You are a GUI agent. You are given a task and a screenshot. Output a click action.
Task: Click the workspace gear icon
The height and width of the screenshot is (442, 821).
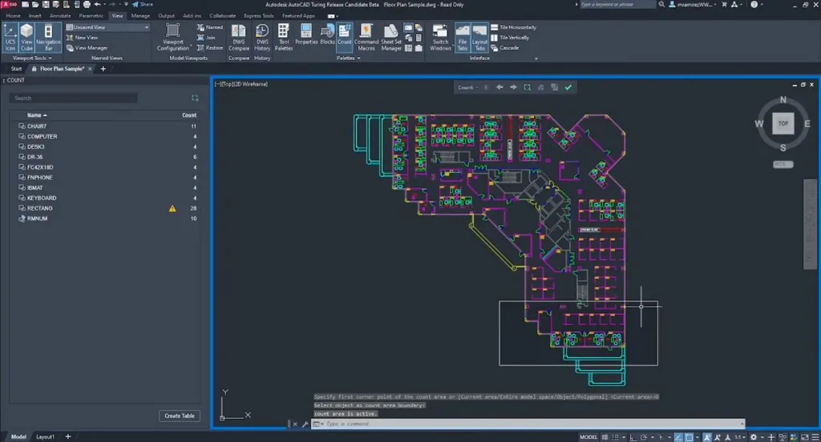coord(754,436)
